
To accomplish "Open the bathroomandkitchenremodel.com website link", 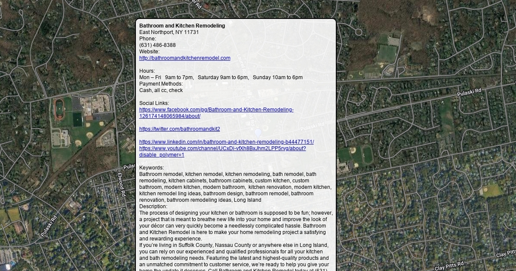I will click(x=184, y=58).
